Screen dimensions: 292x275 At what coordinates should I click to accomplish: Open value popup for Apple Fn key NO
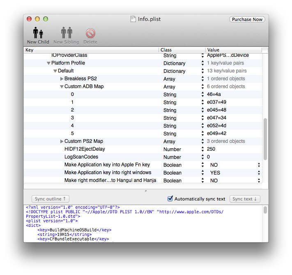(259, 165)
